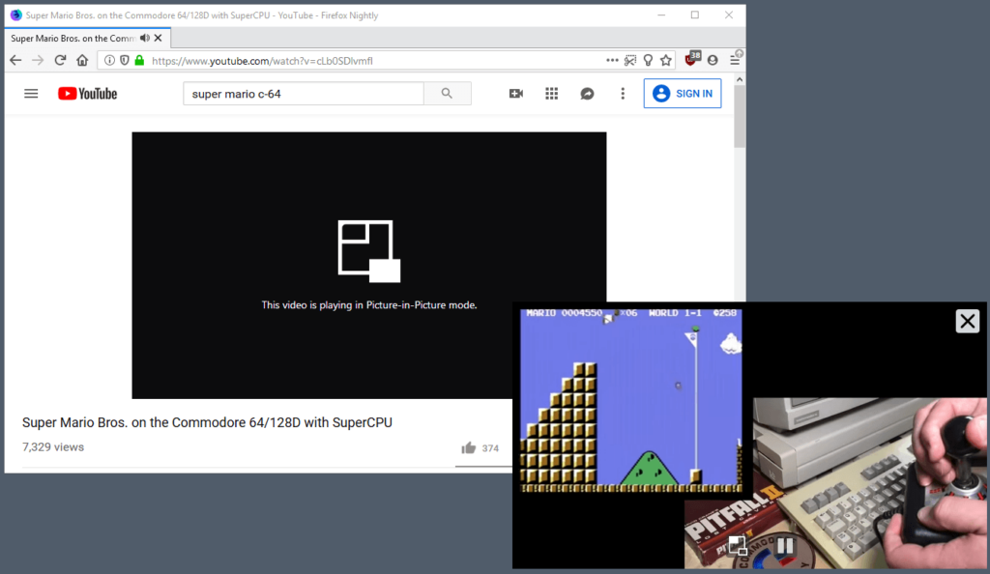Open the Firefox application hamburger menu
This screenshot has width=990, height=574.
[736, 60]
